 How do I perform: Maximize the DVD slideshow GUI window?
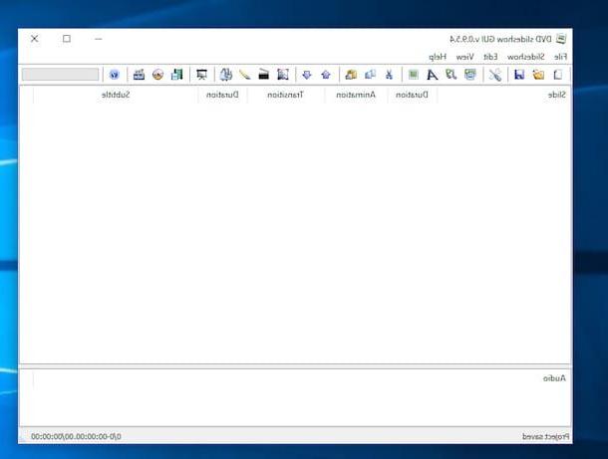point(67,39)
